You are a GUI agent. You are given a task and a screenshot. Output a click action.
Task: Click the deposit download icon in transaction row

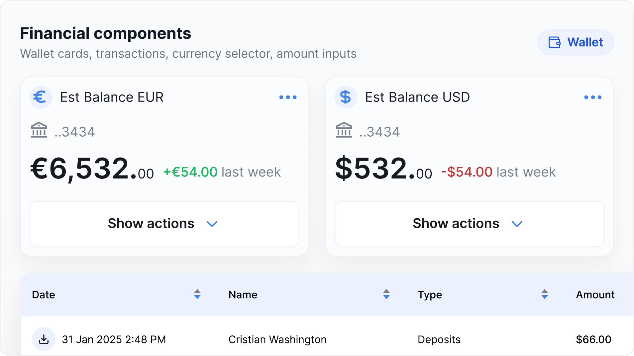[44, 339]
